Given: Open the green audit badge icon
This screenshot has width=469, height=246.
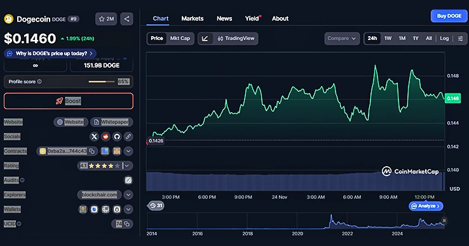Looking at the screenshot, I should point(128,180).
